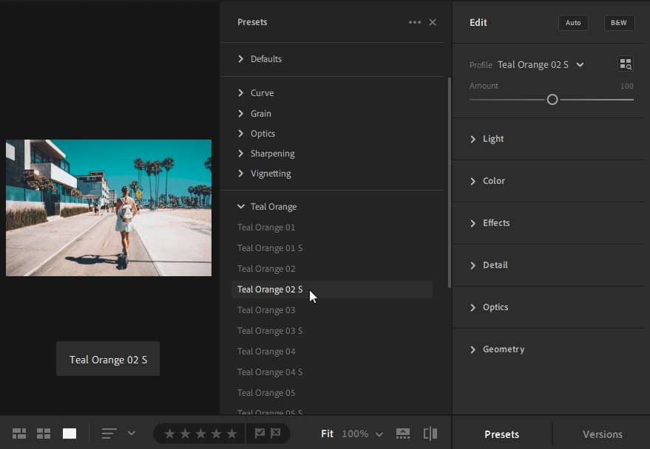Switch to photo grid view
The height and width of the screenshot is (449, 650).
point(19,433)
